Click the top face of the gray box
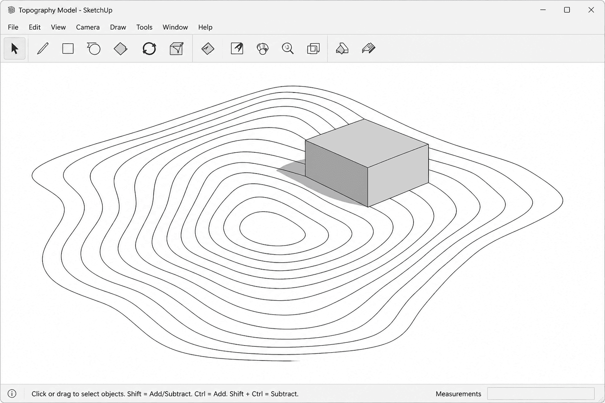This screenshot has width=605, height=403. pos(367,143)
